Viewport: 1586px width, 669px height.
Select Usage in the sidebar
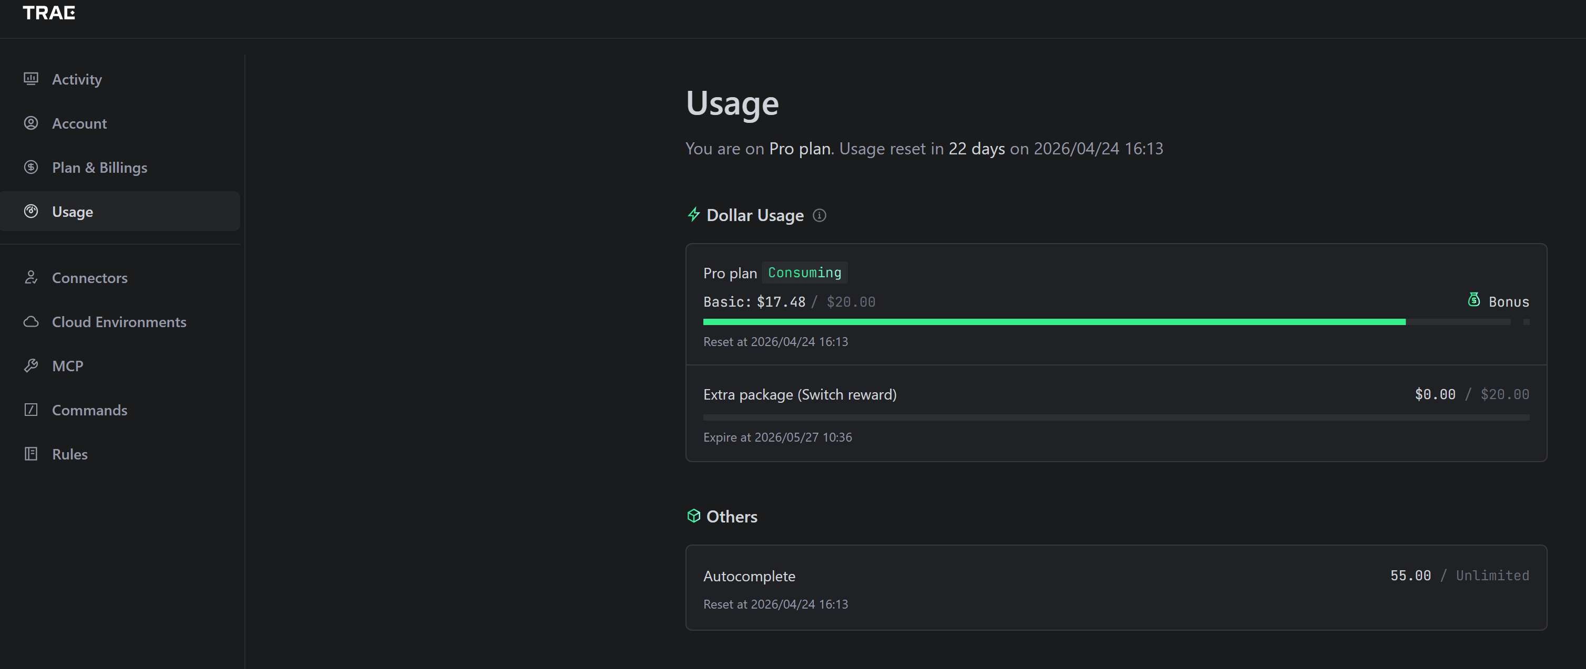(x=120, y=212)
